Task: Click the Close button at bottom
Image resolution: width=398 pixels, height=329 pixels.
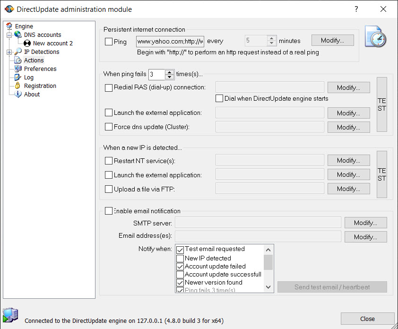Action: pyautogui.click(x=367, y=319)
